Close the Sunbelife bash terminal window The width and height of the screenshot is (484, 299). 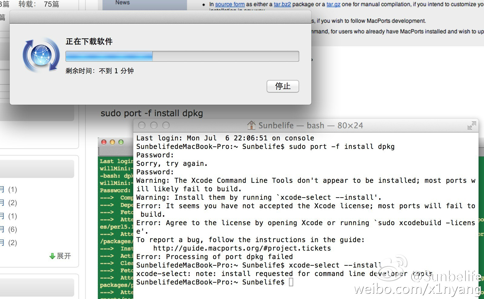(x=142, y=125)
